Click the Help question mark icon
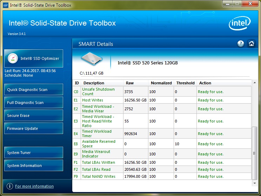This screenshot has width=261, height=196. pyautogui.click(x=241, y=44)
